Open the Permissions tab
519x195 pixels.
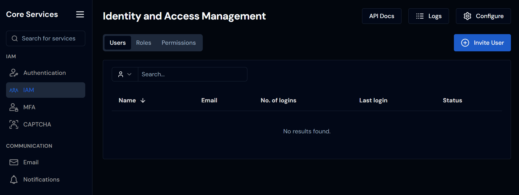(x=179, y=42)
